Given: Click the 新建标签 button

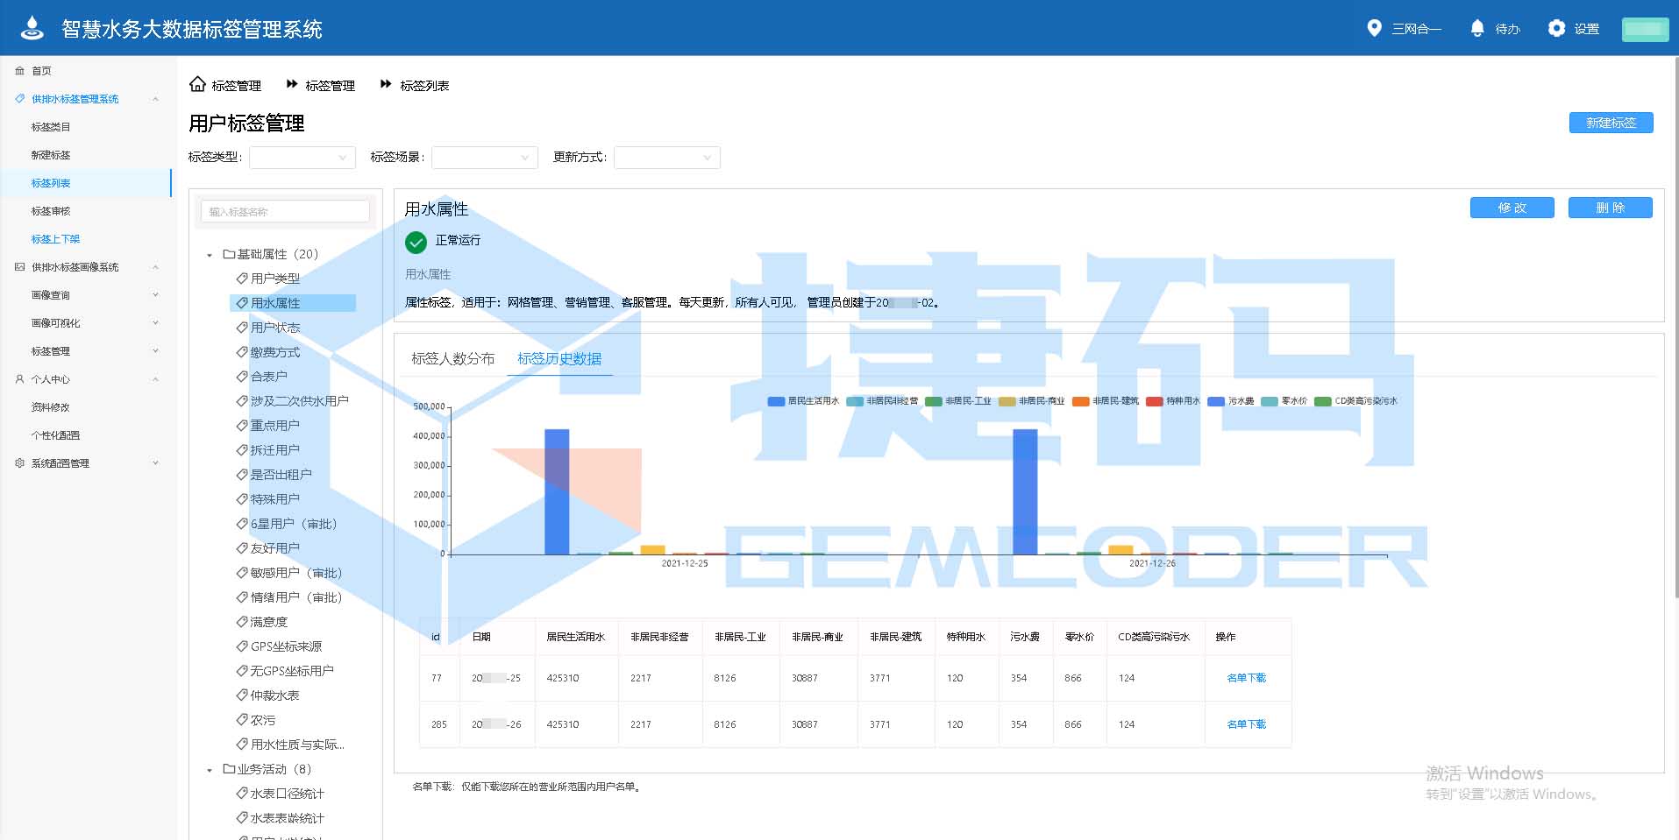Looking at the screenshot, I should pyautogui.click(x=1611, y=123).
